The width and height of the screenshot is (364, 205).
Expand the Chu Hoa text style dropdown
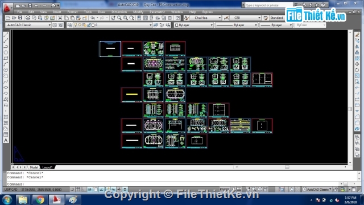[206, 18]
